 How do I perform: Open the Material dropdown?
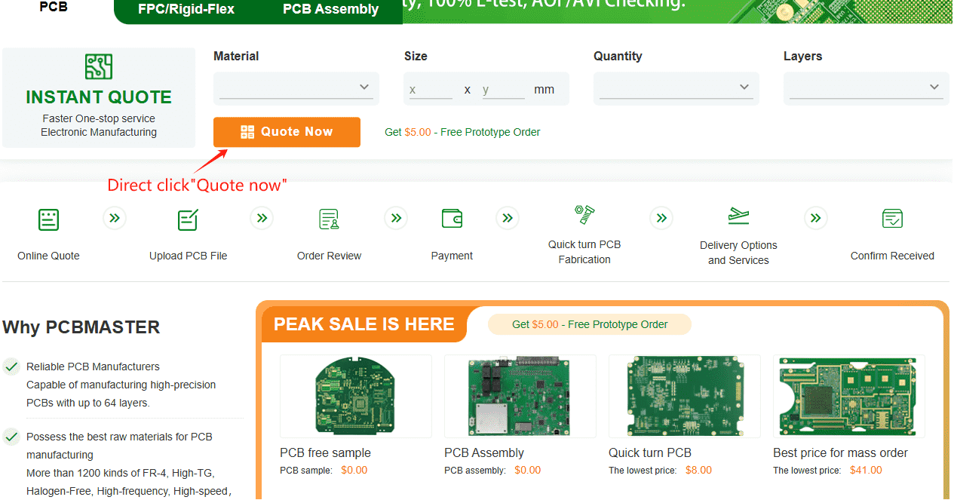(x=296, y=87)
